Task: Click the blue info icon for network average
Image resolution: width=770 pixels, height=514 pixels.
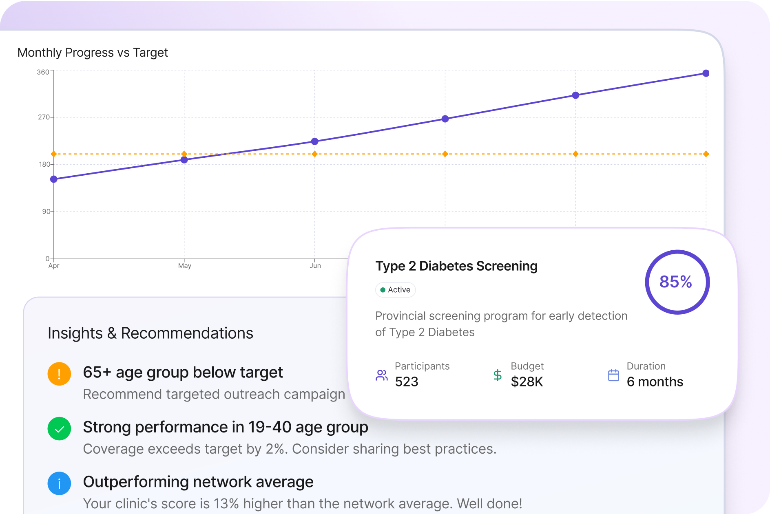Action: (x=59, y=483)
